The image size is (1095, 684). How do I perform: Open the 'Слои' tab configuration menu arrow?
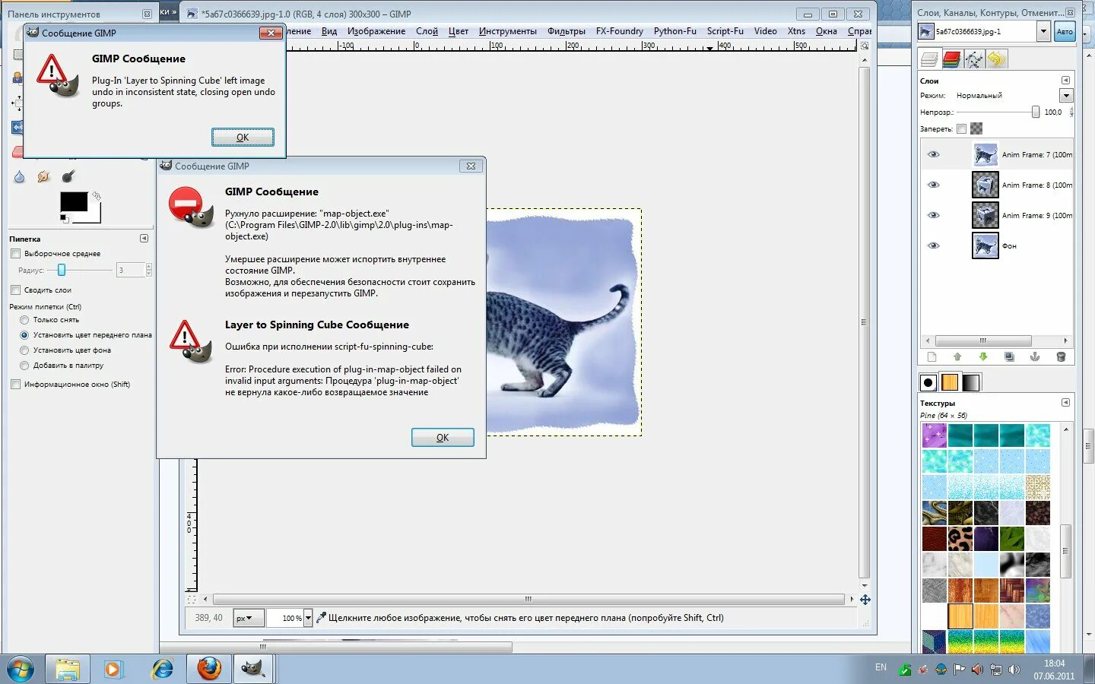[1065, 80]
